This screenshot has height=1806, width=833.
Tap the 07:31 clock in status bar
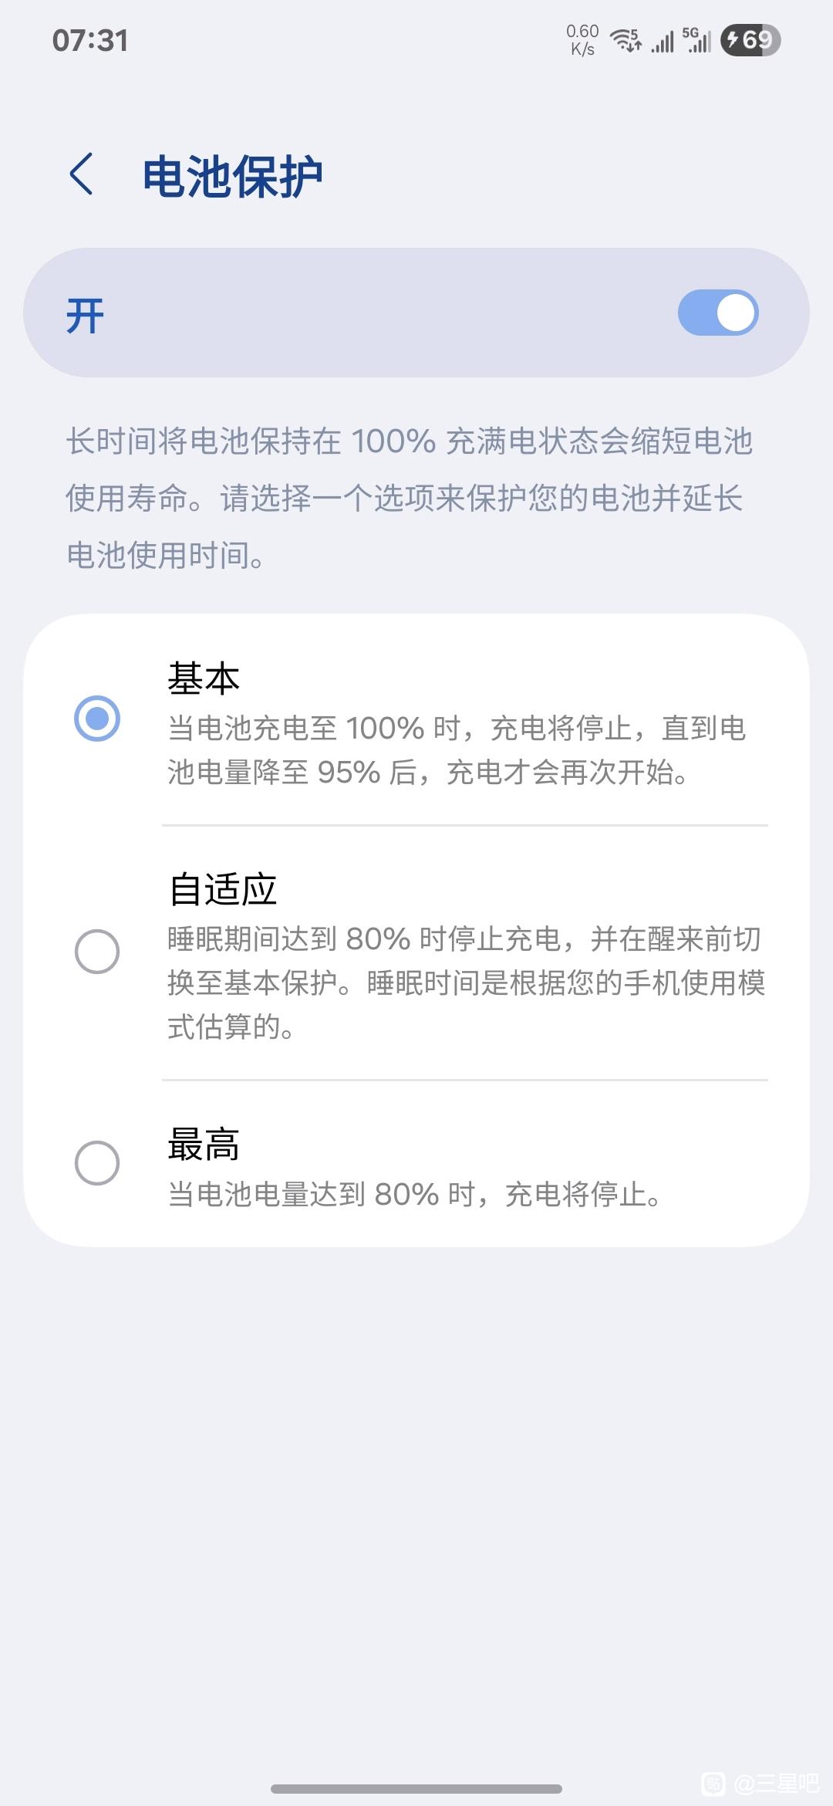[x=90, y=40]
